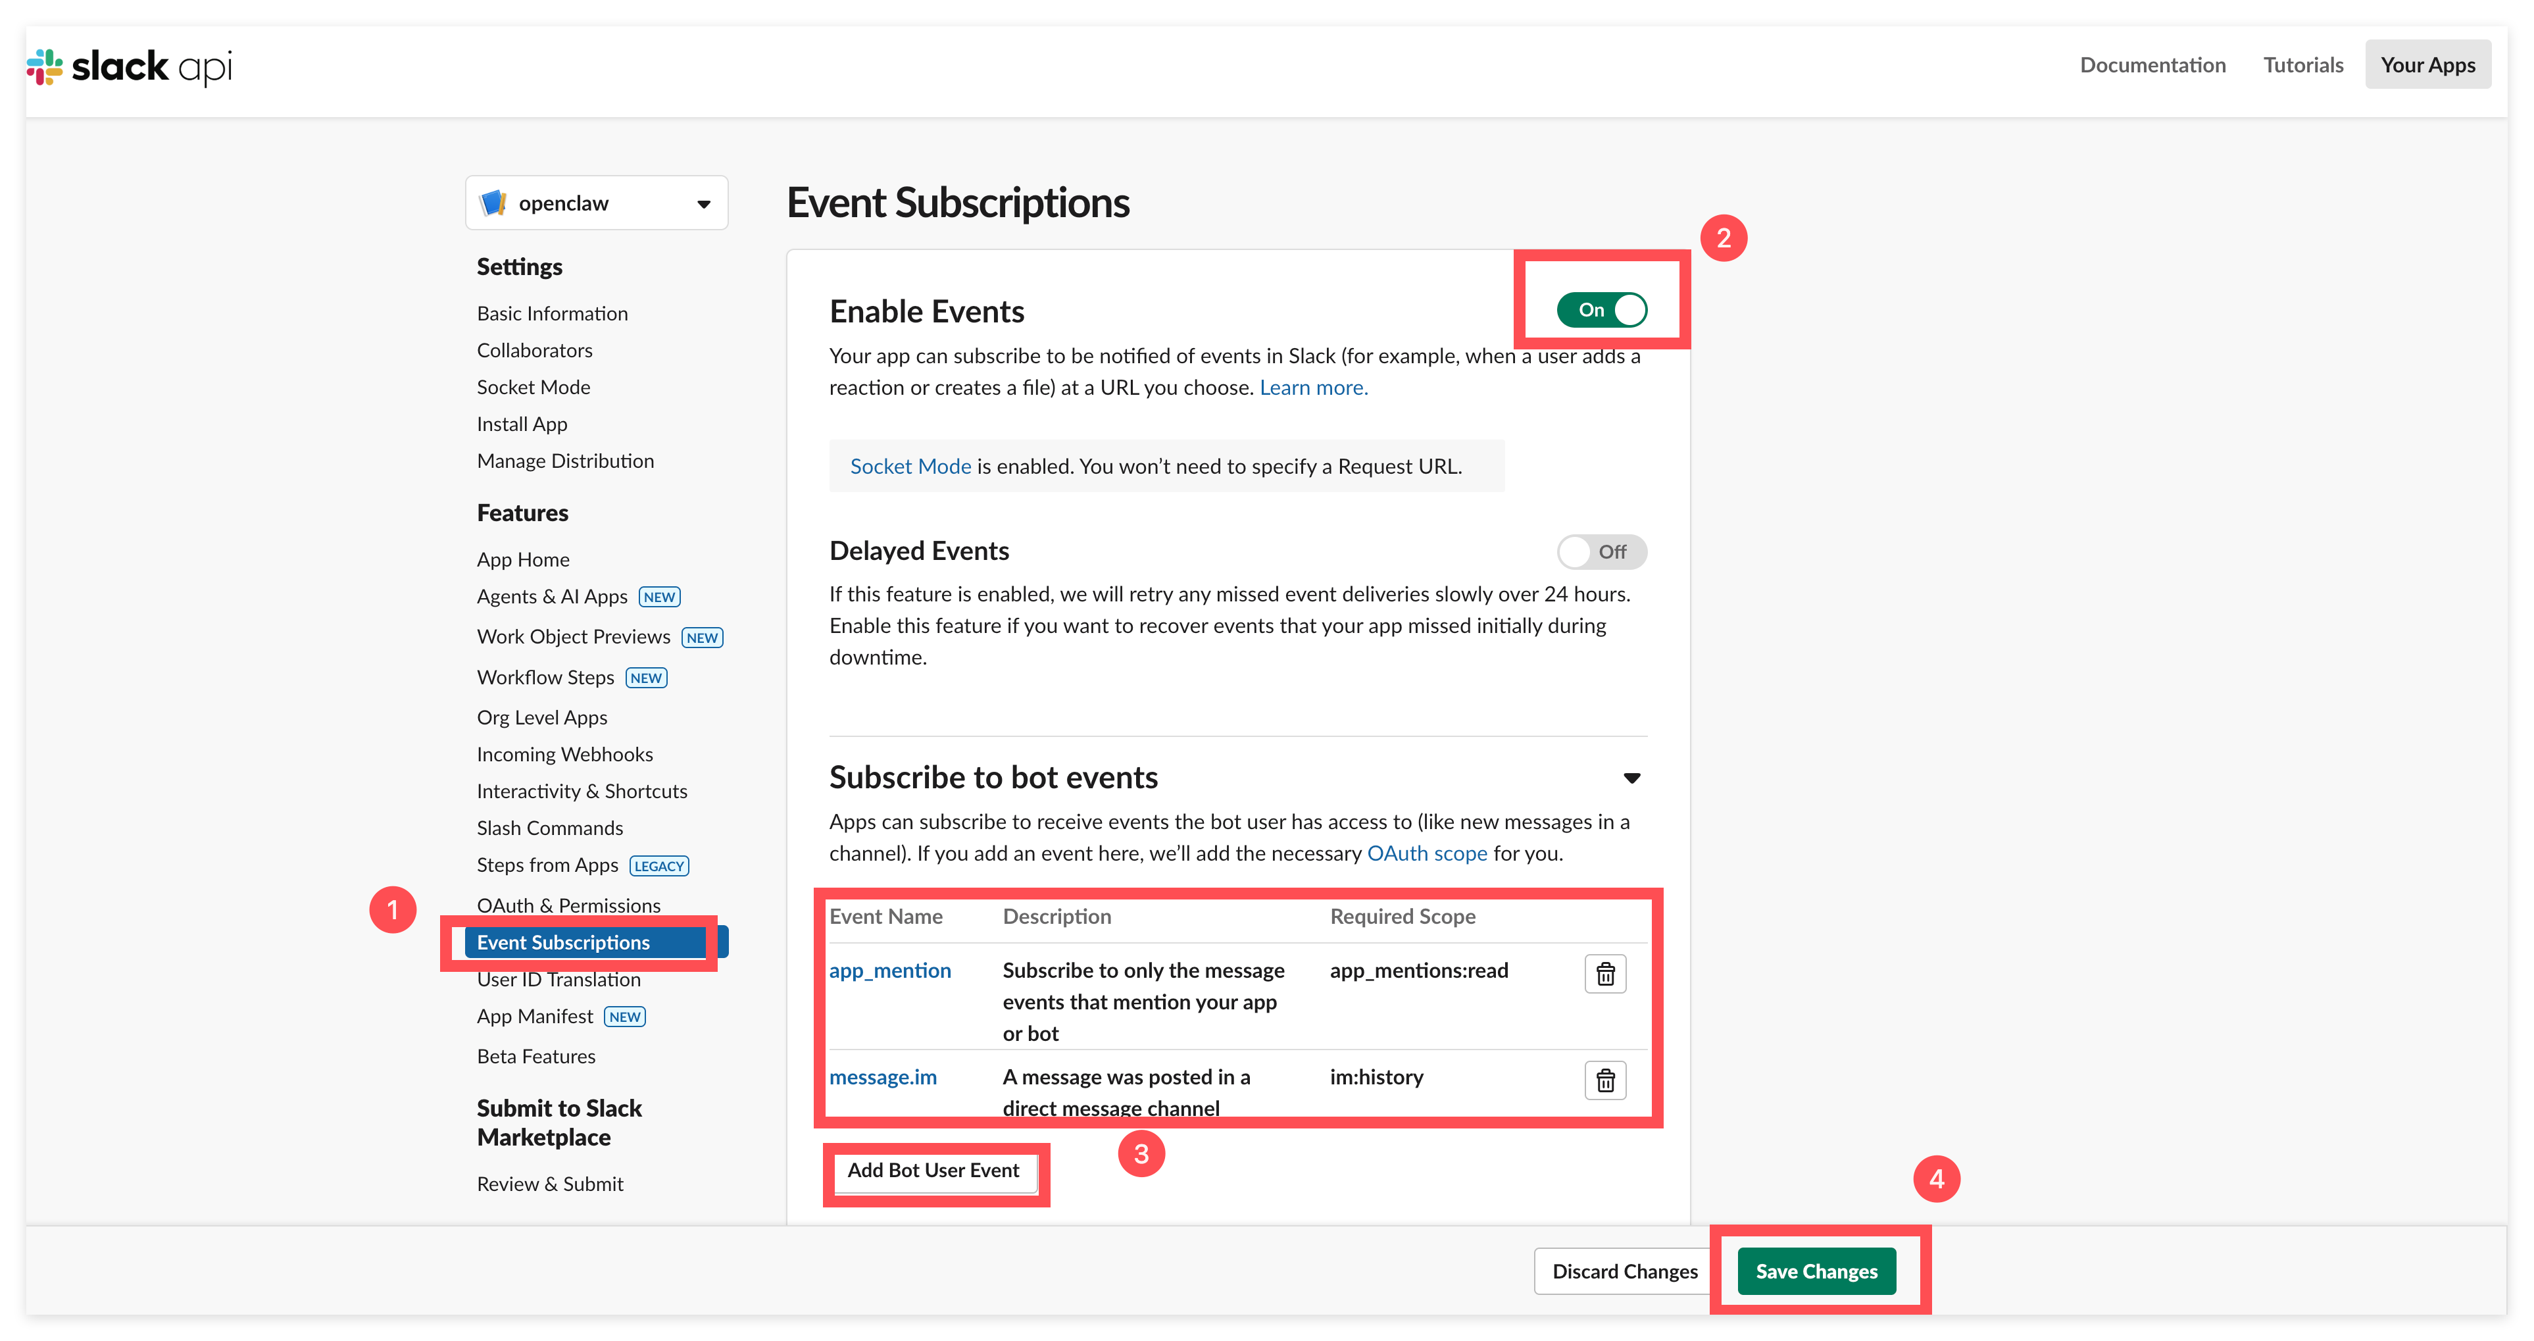2534x1341 pixels.
Task: Open the Your Apps tab
Action: (2427, 65)
